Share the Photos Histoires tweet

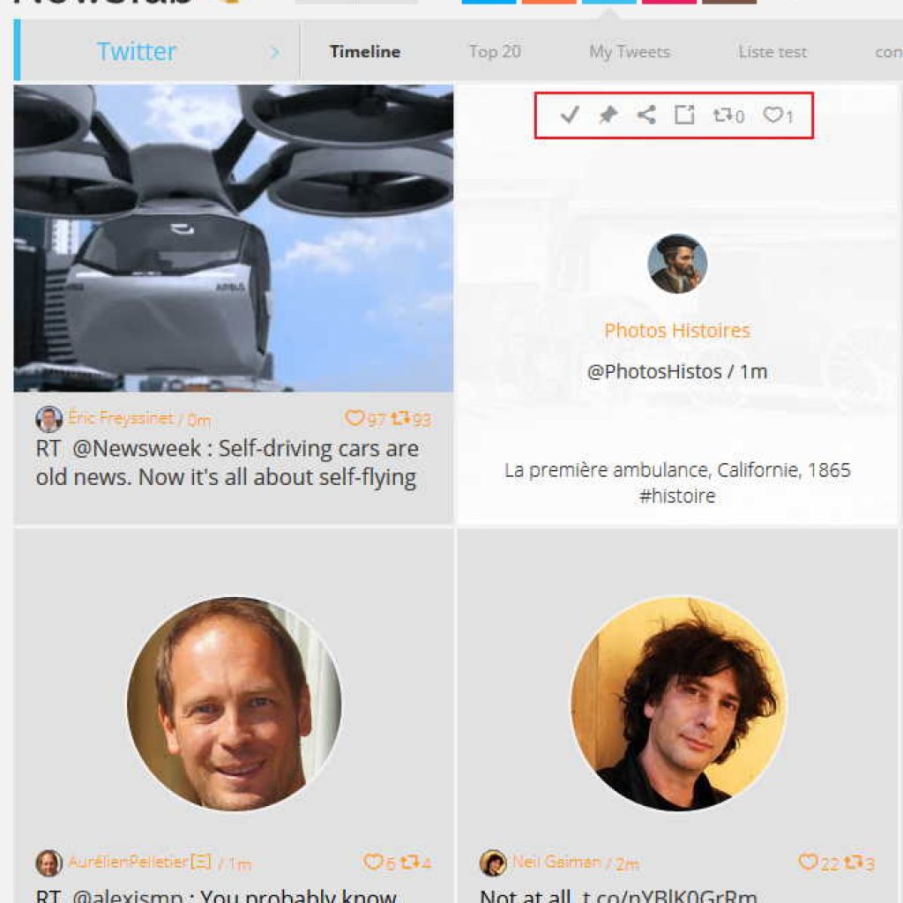tap(646, 116)
